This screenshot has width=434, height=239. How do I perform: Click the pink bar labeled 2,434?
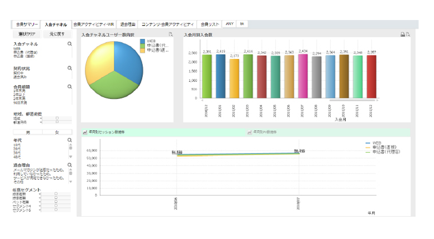point(303,76)
